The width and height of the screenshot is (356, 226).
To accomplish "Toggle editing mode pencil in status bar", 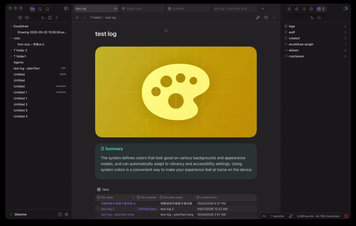I will pyautogui.click(x=291, y=216).
